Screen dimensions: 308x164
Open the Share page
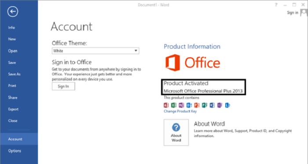[13, 97]
